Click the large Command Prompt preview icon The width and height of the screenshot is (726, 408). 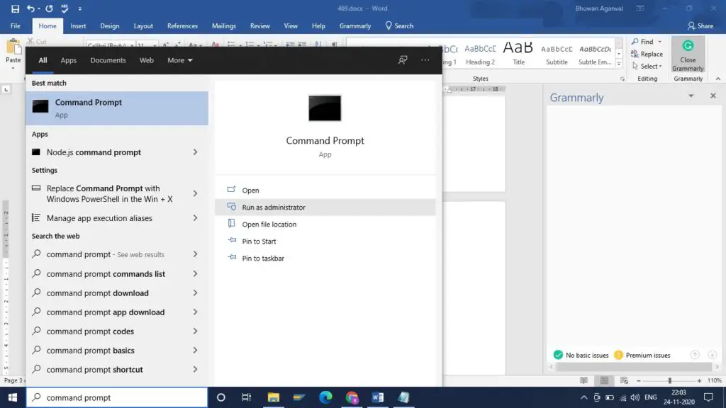(x=325, y=108)
